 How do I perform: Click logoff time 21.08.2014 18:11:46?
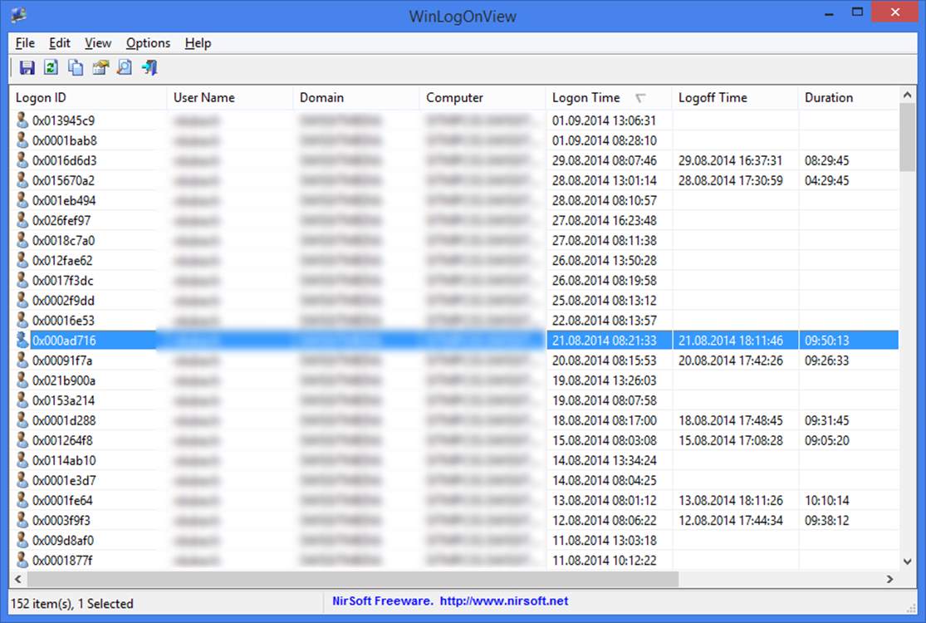[731, 341]
